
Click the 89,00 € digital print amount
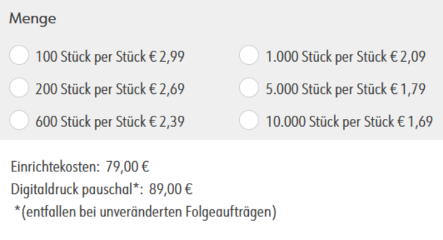171,189
